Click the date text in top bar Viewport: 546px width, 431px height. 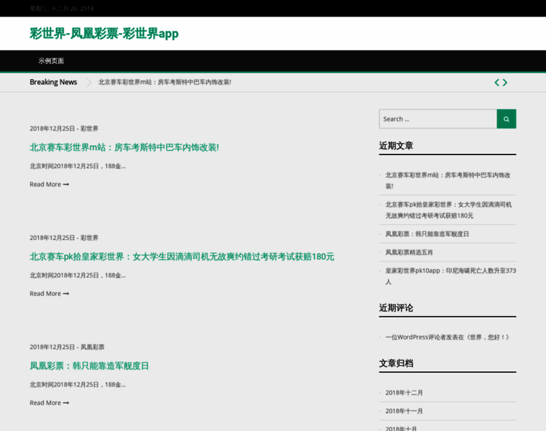tap(62, 9)
